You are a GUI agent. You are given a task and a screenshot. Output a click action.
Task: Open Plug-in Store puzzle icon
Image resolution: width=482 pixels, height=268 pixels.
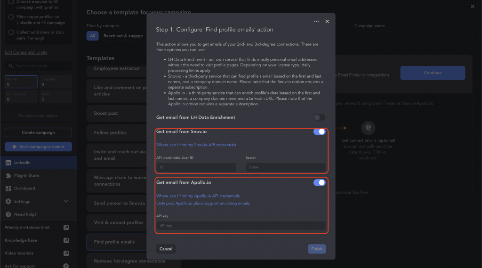[x=8, y=175]
